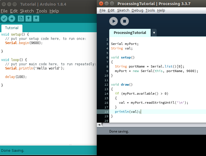This screenshot has width=206, height=156.
Task: Open the Processing Debug menu
Action: pyautogui.click(x=137, y=10)
